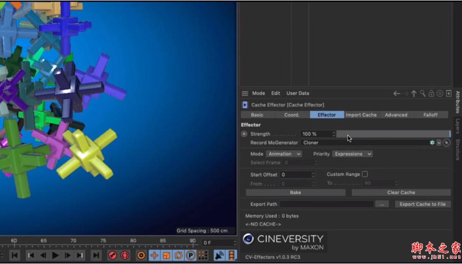This screenshot has width=462, height=264.
Task: Toggle Rotation keyframe recording icon
Action: tap(178, 255)
